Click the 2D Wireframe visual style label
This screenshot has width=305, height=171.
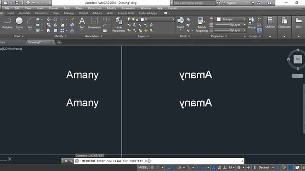(x=13, y=49)
